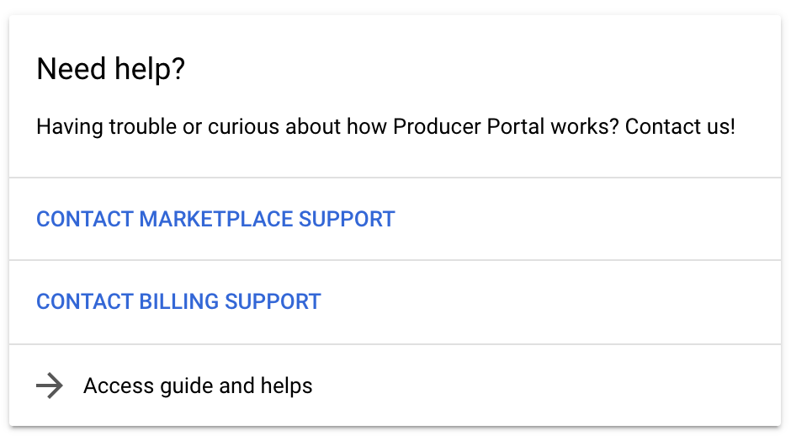Click the word "Access" in the bottom row
791x436 pixels.
pos(117,386)
